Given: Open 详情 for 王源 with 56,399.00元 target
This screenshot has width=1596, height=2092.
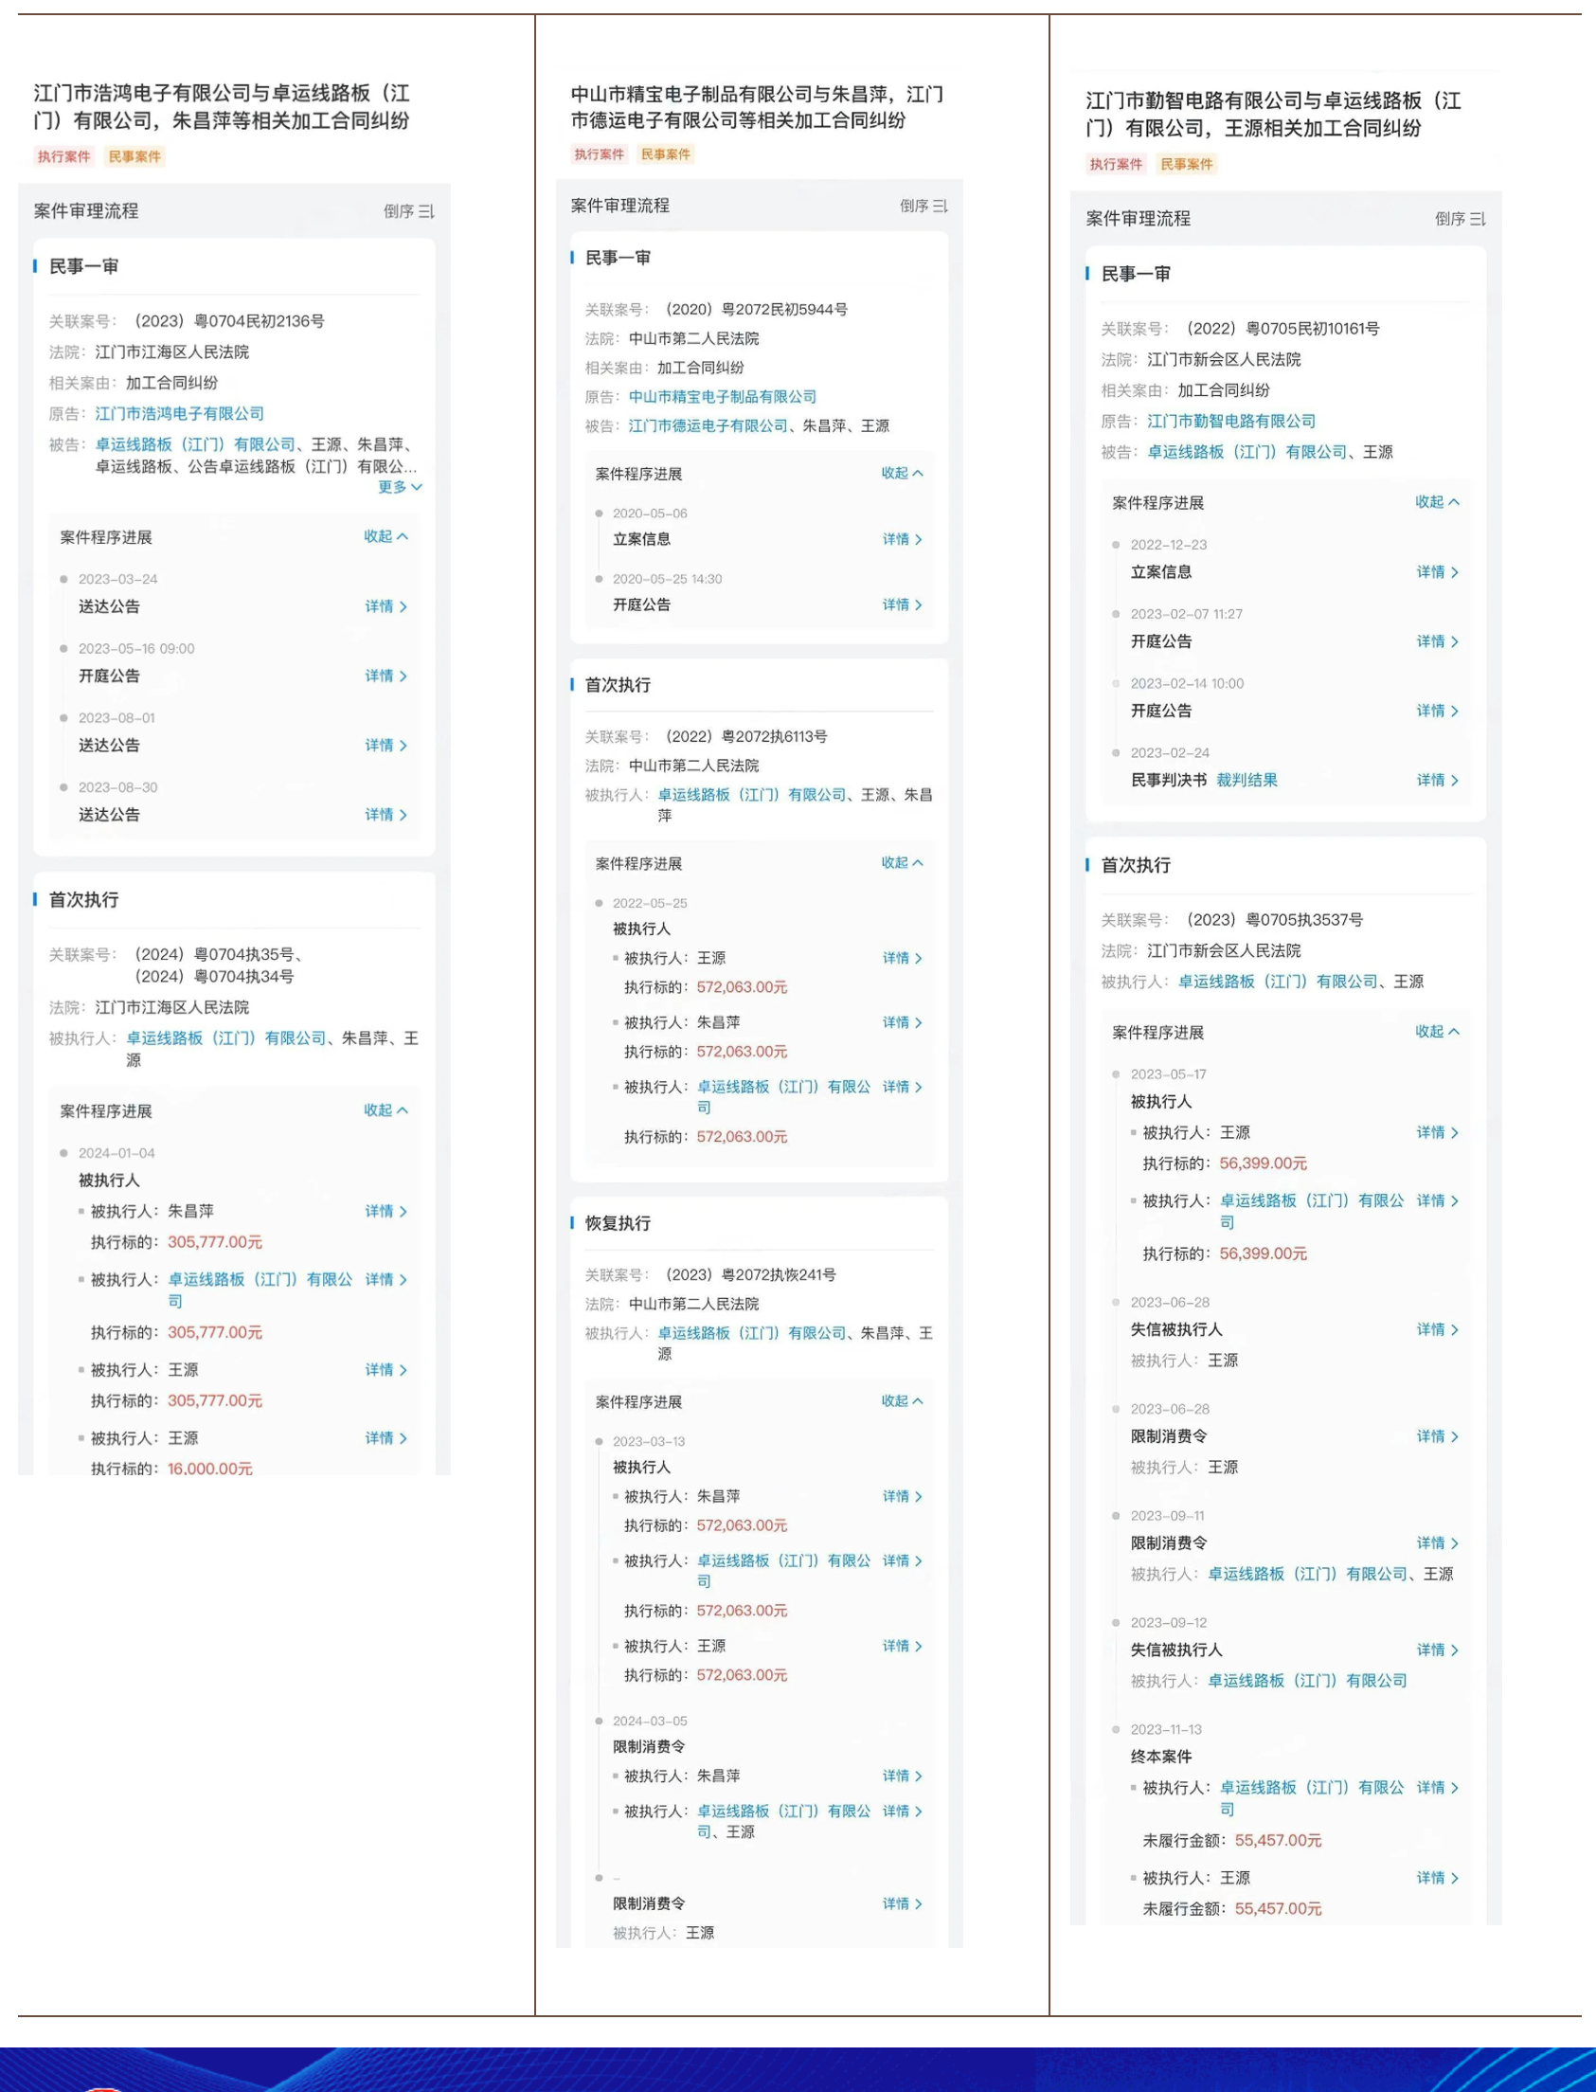Looking at the screenshot, I should click(1438, 1132).
